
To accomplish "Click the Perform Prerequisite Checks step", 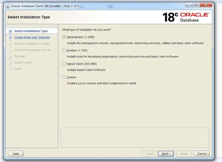I will (x=32, y=50).
